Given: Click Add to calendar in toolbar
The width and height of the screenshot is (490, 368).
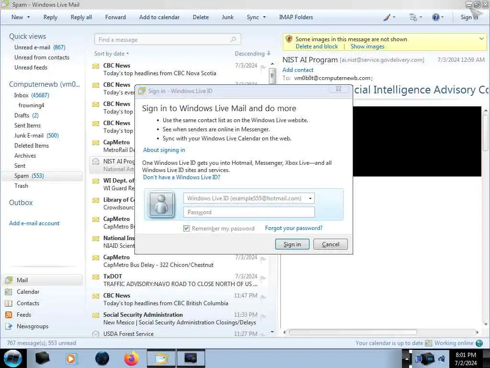Looking at the screenshot, I should (159, 17).
